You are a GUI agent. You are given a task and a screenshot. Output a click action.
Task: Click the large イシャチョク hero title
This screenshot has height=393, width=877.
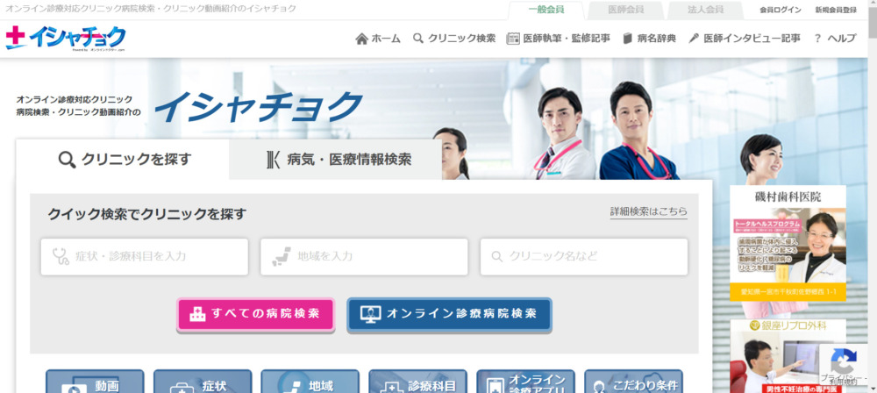click(258, 106)
